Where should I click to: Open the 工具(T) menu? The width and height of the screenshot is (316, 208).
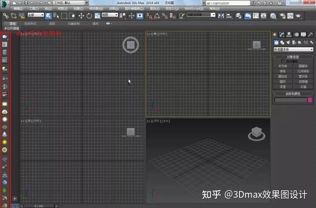(x=34, y=8)
